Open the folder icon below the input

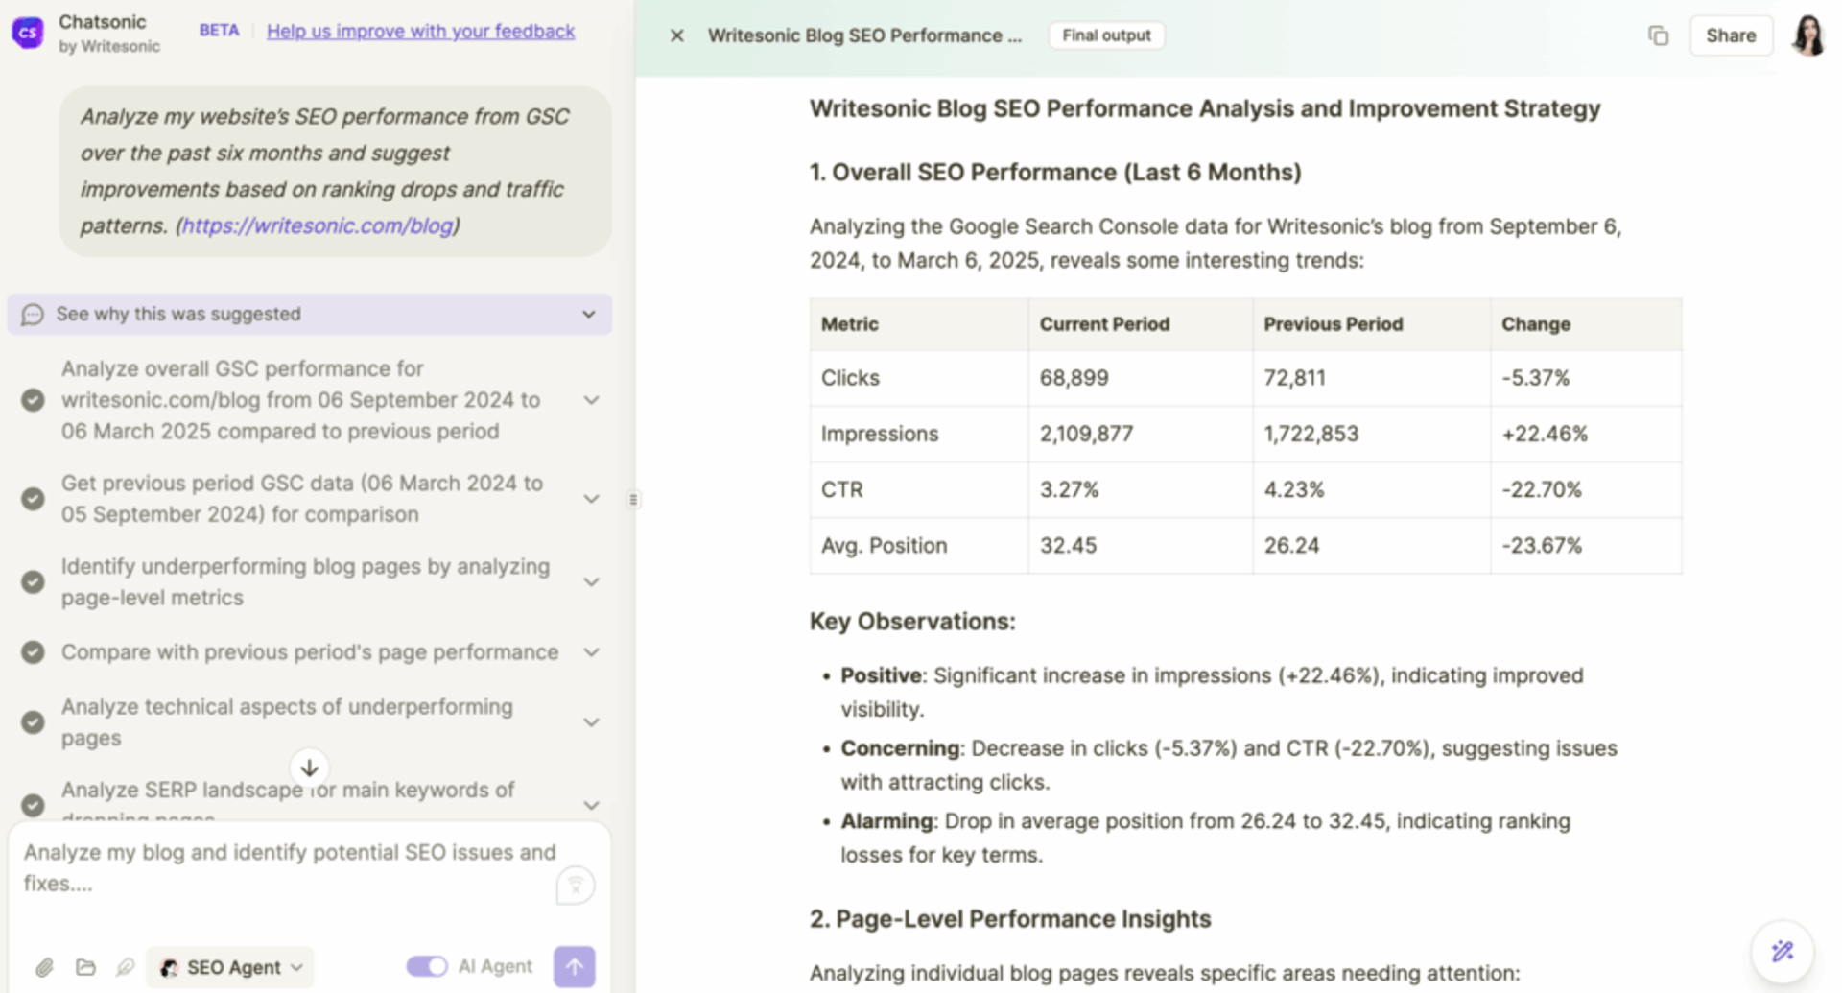85,967
